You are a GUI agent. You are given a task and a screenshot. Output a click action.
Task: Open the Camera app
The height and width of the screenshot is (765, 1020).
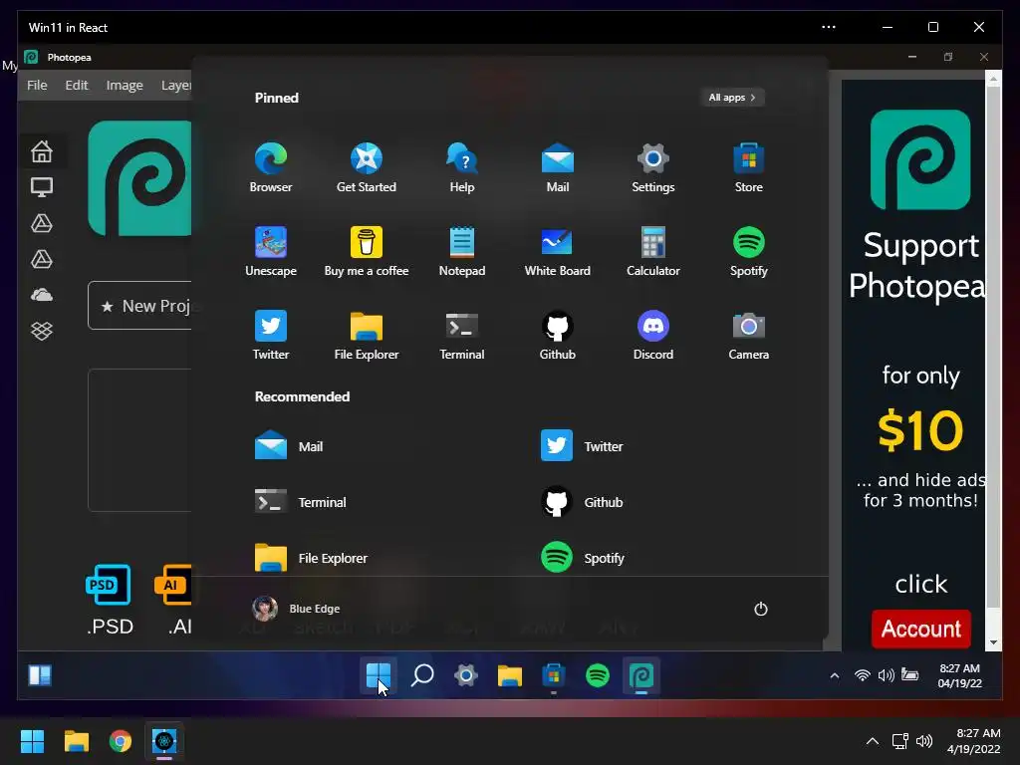pyautogui.click(x=749, y=335)
